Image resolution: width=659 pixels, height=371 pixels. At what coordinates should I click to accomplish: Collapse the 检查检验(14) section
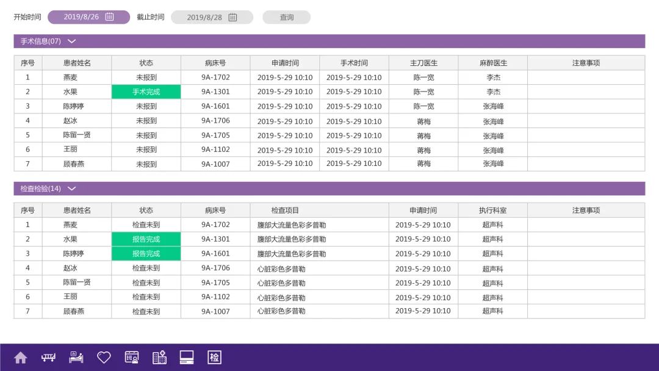pyautogui.click(x=71, y=189)
